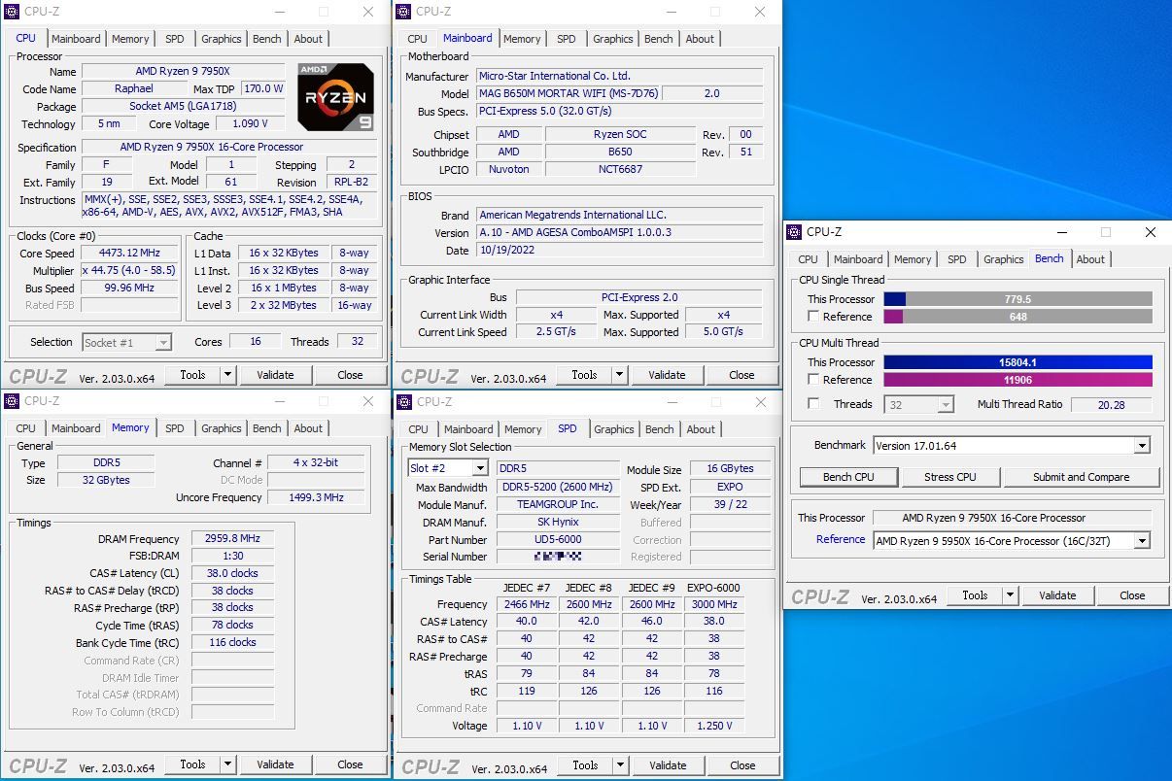Click the Southbridge value B650
The image size is (1172, 781).
(620, 152)
